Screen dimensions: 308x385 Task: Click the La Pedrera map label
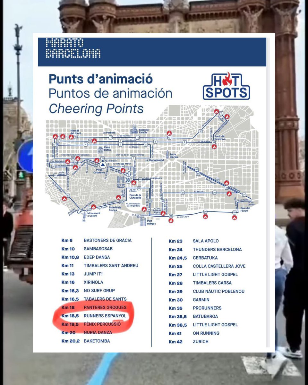(109, 133)
